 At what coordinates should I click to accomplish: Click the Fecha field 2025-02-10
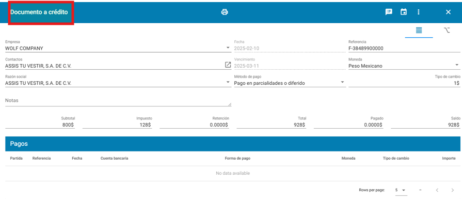pyautogui.click(x=290, y=49)
